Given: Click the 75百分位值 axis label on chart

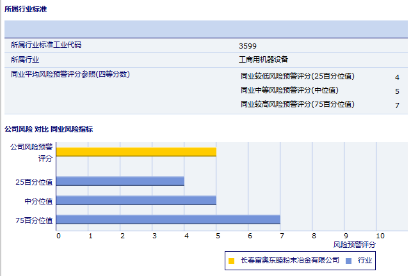Looking at the screenshot, I should [x=35, y=220].
